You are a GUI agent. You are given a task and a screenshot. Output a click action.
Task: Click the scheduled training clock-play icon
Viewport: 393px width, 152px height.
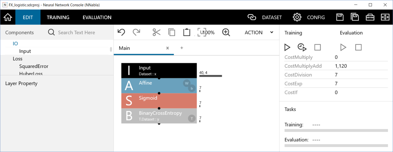(302, 47)
